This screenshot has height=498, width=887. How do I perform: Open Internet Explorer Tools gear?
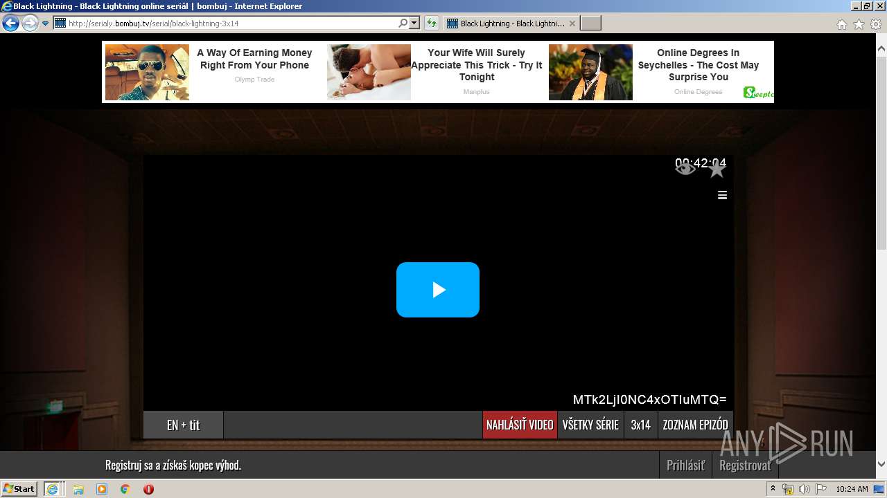(876, 24)
